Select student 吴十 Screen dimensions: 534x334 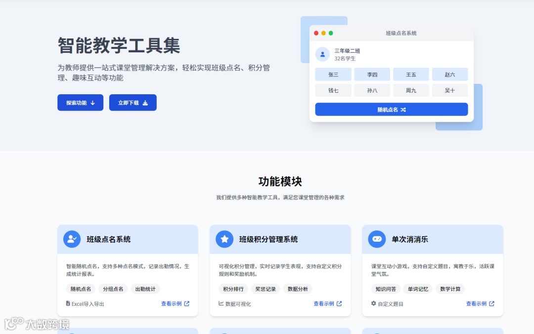click(450, 90)
